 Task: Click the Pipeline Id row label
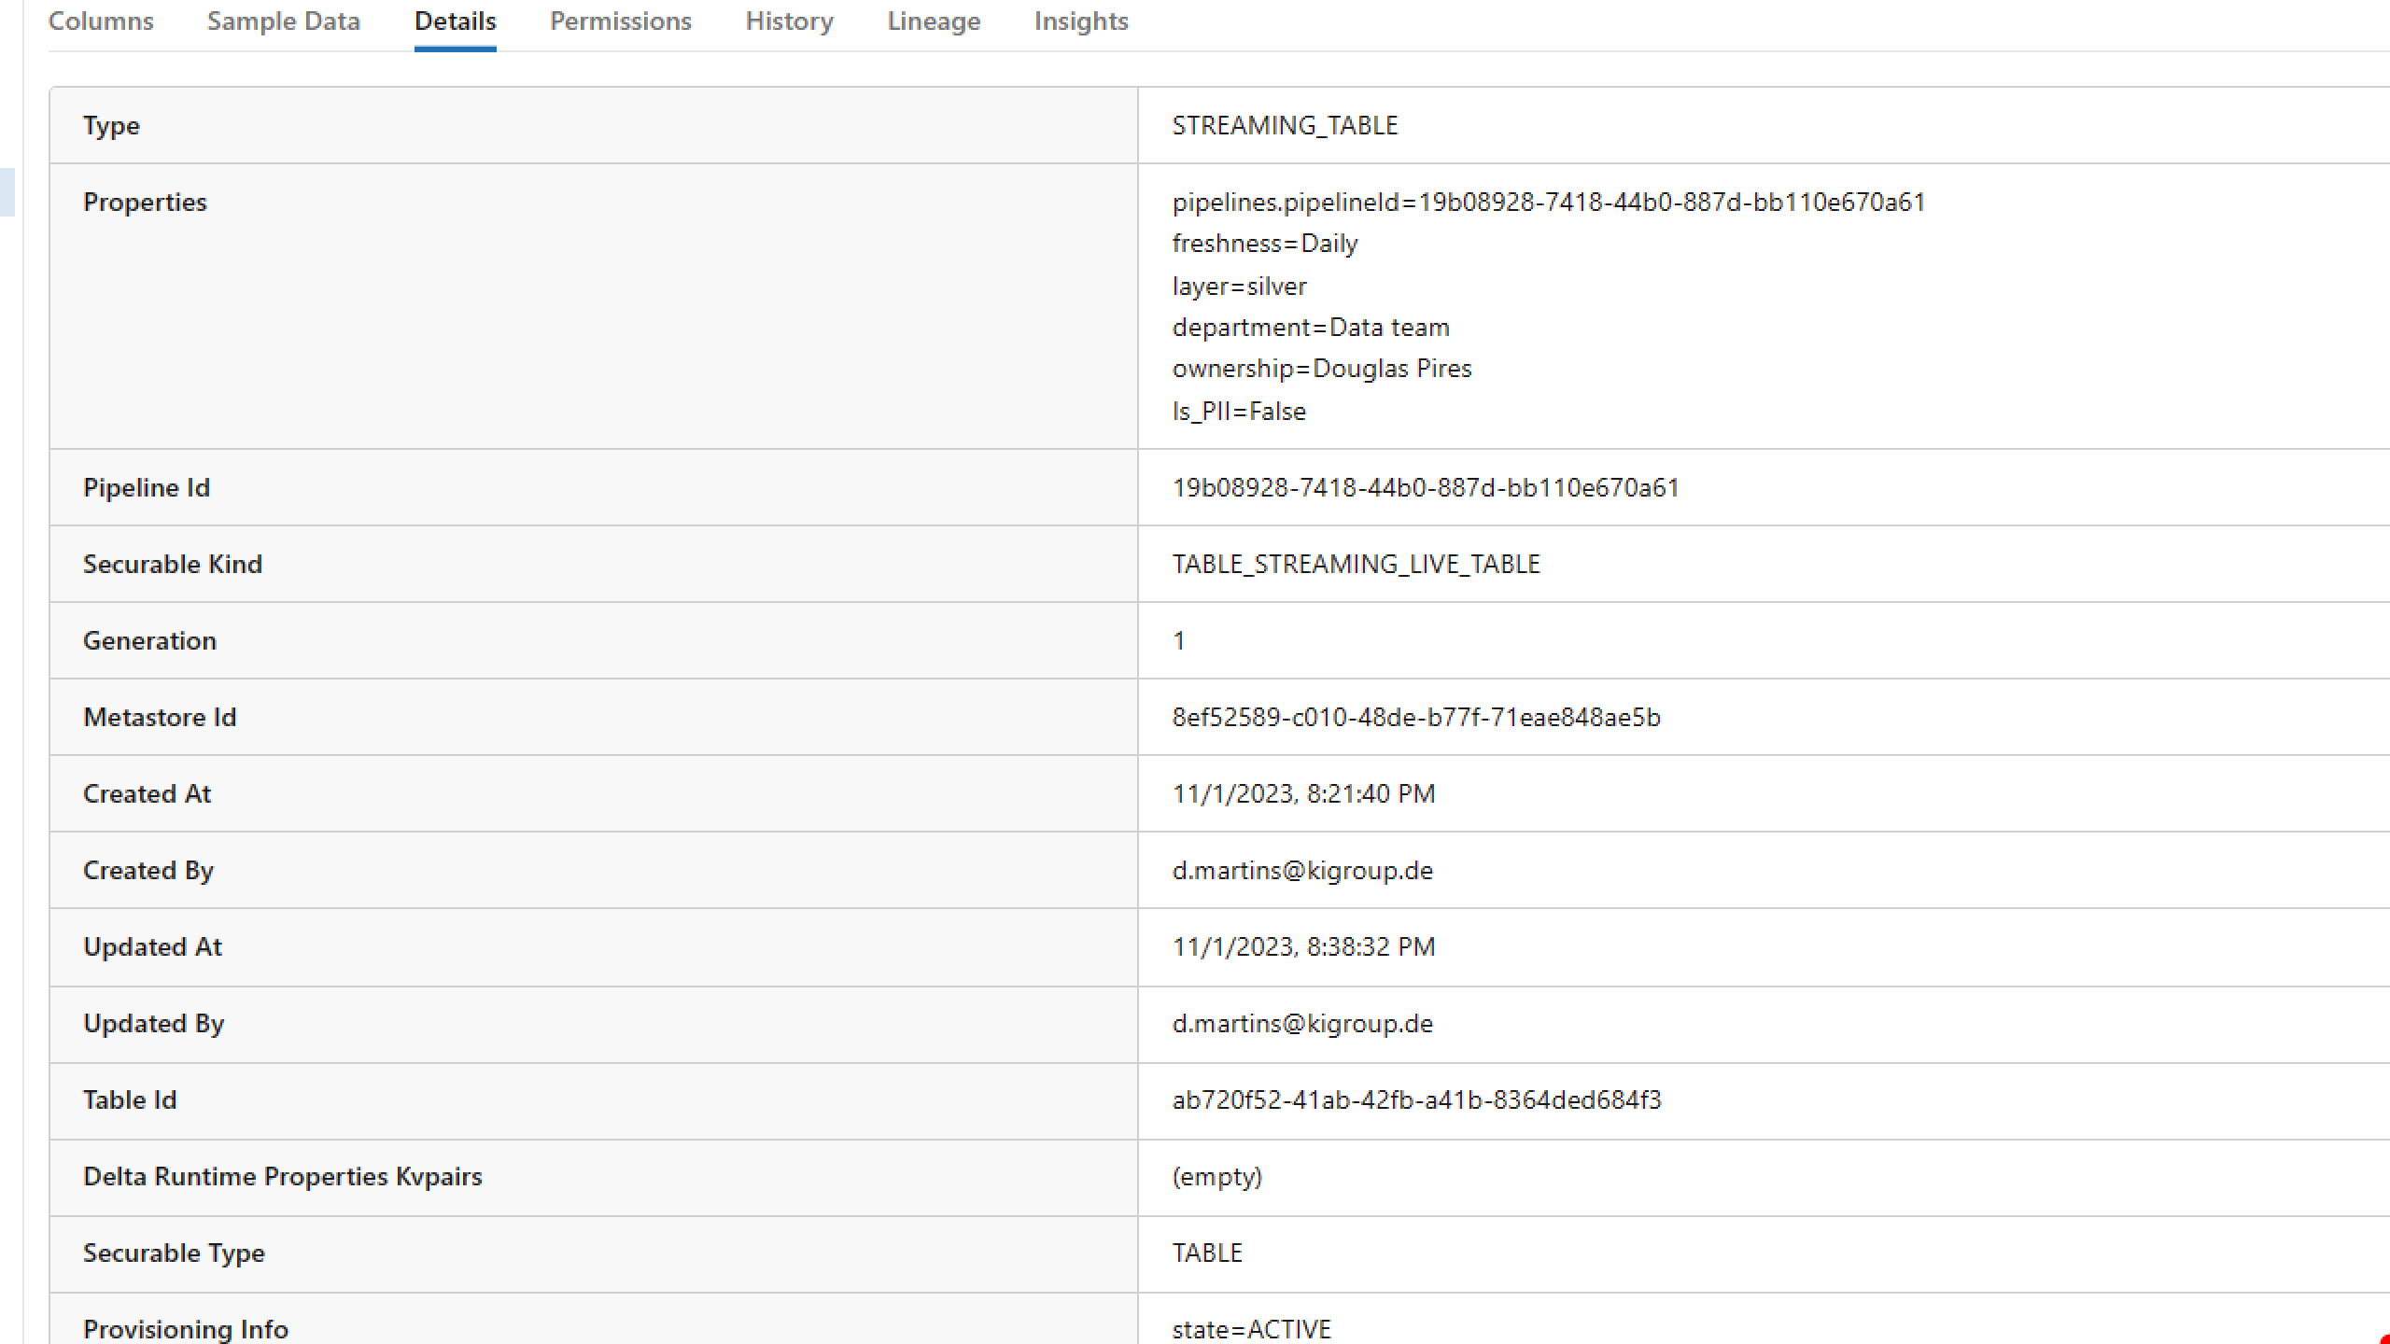click(x=147, y=488)
